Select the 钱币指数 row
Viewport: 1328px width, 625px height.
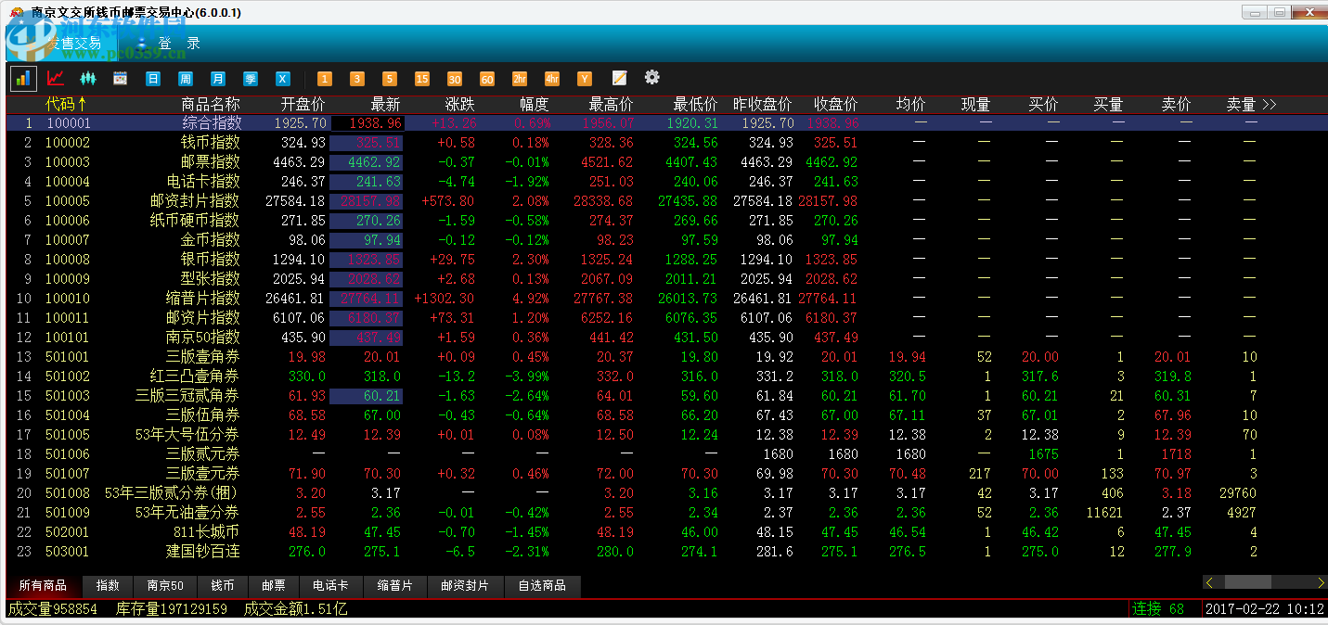click(666, 143)
